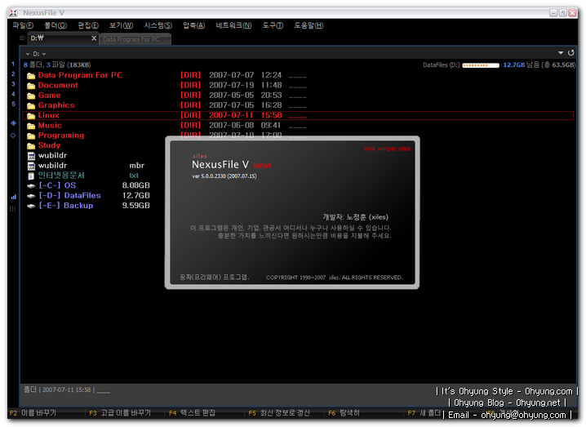The image size is (586, 427).
Task: Click F4 텍스트 편집 function button
Action: coord(192,413)
